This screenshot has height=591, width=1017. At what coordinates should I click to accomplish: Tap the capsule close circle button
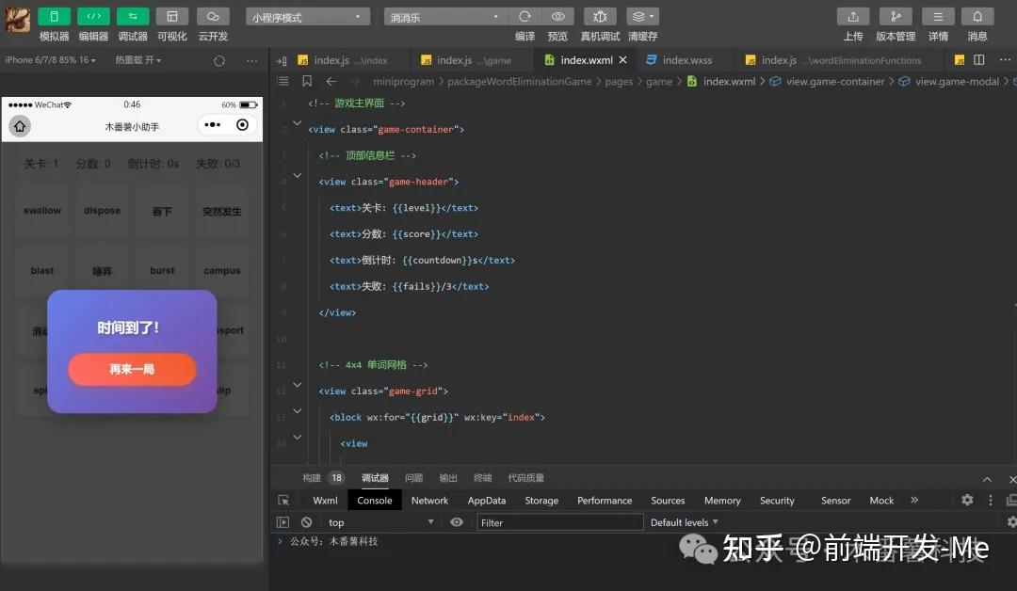point(242,124)
